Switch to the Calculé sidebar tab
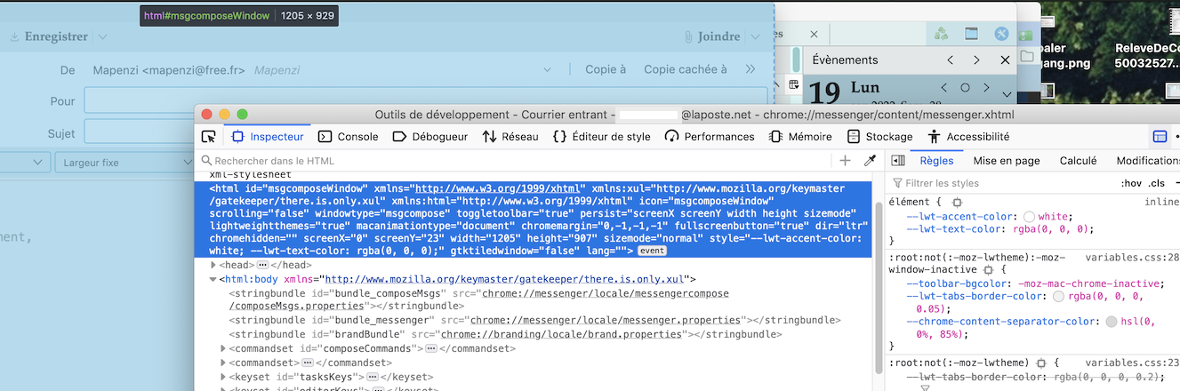The height and width of the screenshot is (391, 1180). (1078, 161)
